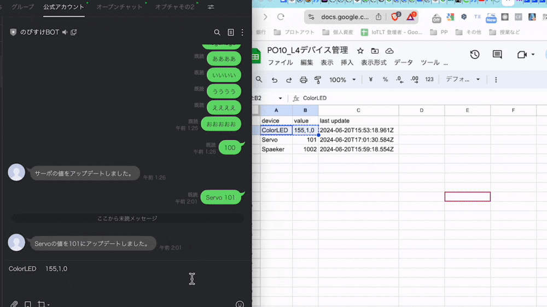The height and width of the screenshot is (307, 547).
Task: Toggle the chat tab filter settings icon
Action: [211, 7]
